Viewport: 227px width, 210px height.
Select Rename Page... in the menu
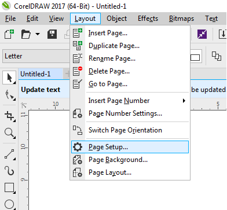pyautogui.click(x=130, y=58)
